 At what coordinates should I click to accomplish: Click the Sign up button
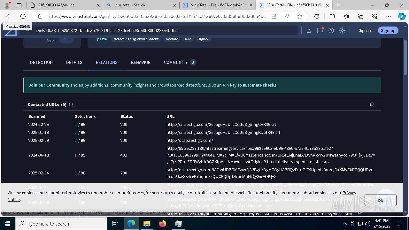pyautogui.click(x=388, y=30)
